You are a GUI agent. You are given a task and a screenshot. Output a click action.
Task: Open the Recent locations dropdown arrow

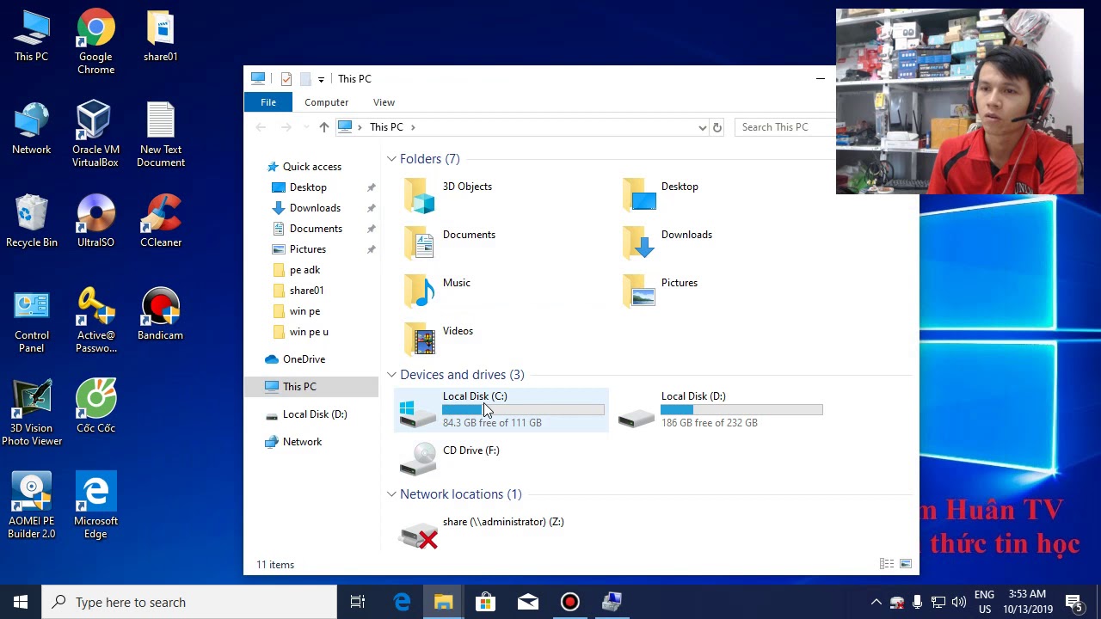click(305, 127)
